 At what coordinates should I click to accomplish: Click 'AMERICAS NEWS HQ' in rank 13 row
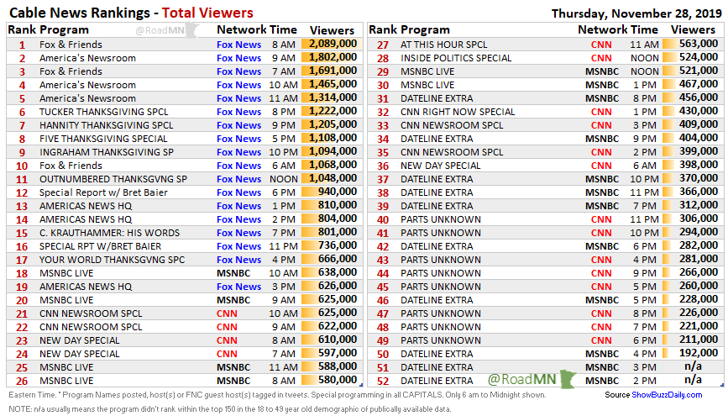click(x=86, y=207)
